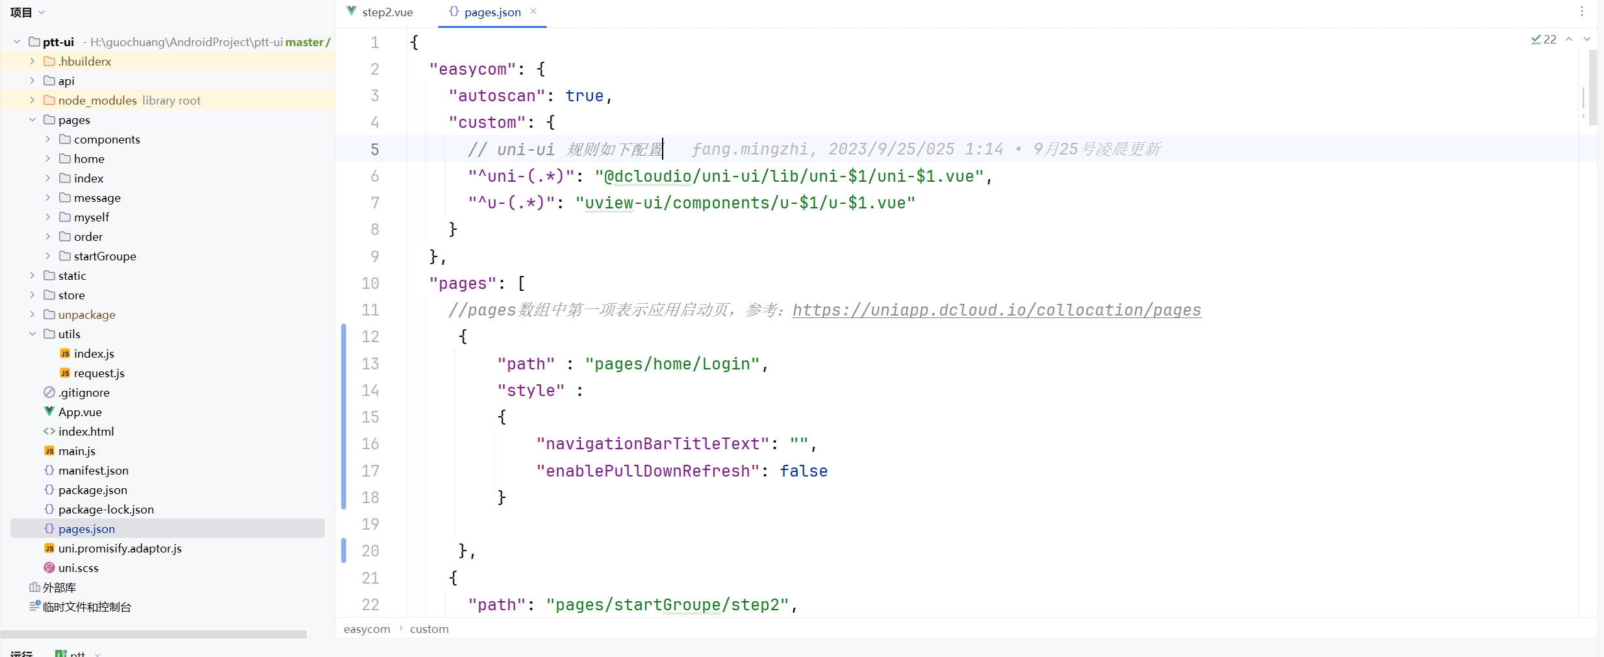Click the library icon beside 外部库

coord(35,587)
